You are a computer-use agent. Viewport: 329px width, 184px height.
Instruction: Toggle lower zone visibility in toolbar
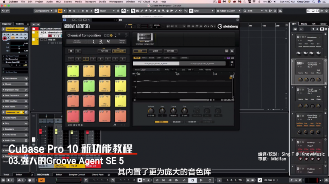313,11
